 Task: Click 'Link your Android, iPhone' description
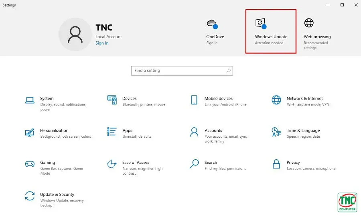[x=225, y=104]
